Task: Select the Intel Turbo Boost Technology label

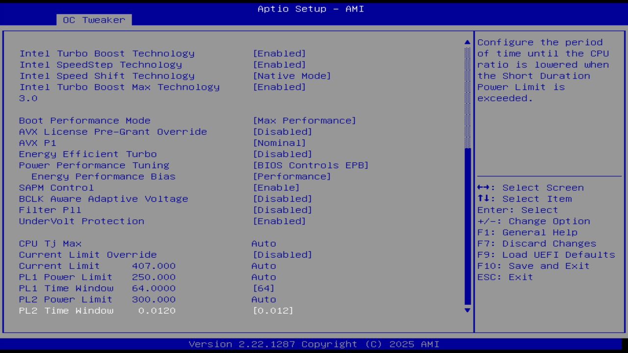Action: 107,53
